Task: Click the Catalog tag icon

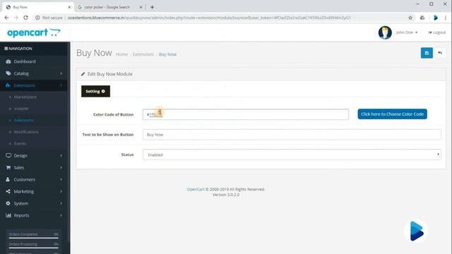Action: [8, 73]
